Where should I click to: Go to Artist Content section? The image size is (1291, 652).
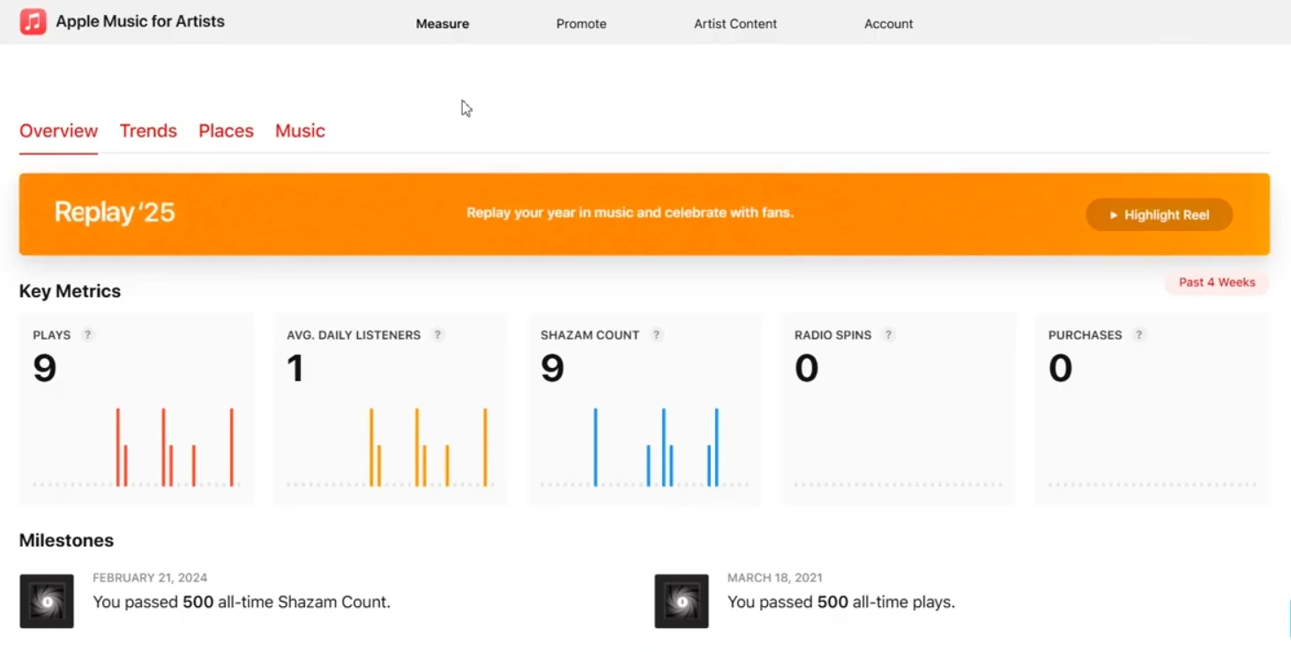point(735,24)
